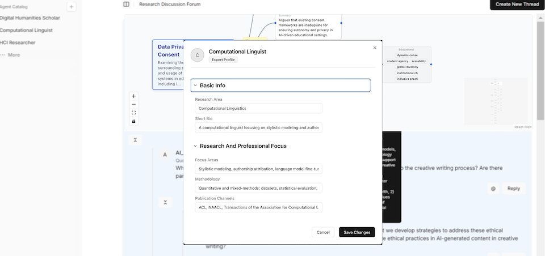Image resolution: width=545 pixels, height=256 pixels.
Task: Click the 'institutional ch' tag
Action: point(407,73)
